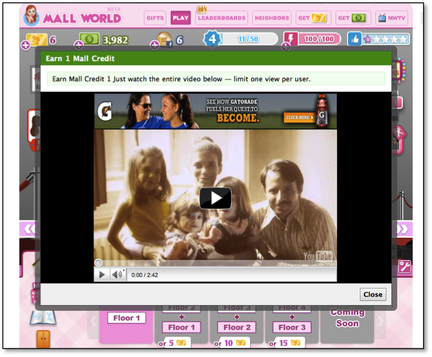Click the Get Mall Credits gold button

click(313, 18)
